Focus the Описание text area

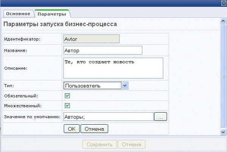coord(113,68)
